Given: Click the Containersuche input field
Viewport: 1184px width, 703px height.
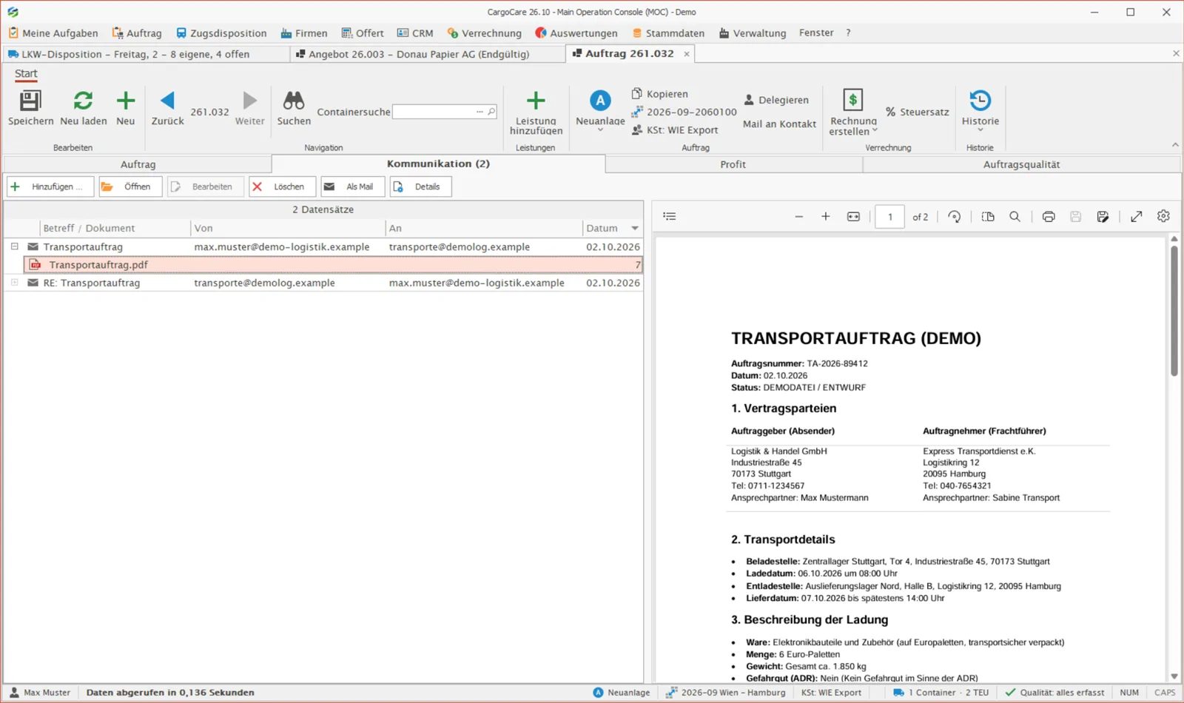Looking at the screenshot, I should pyautogui.click(x=445, y=112).
